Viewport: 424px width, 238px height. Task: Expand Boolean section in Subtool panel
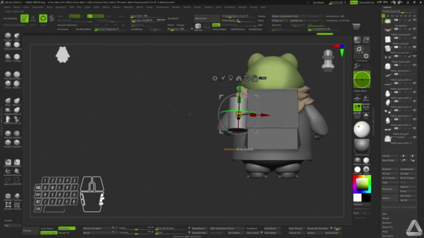coord(387,223)
